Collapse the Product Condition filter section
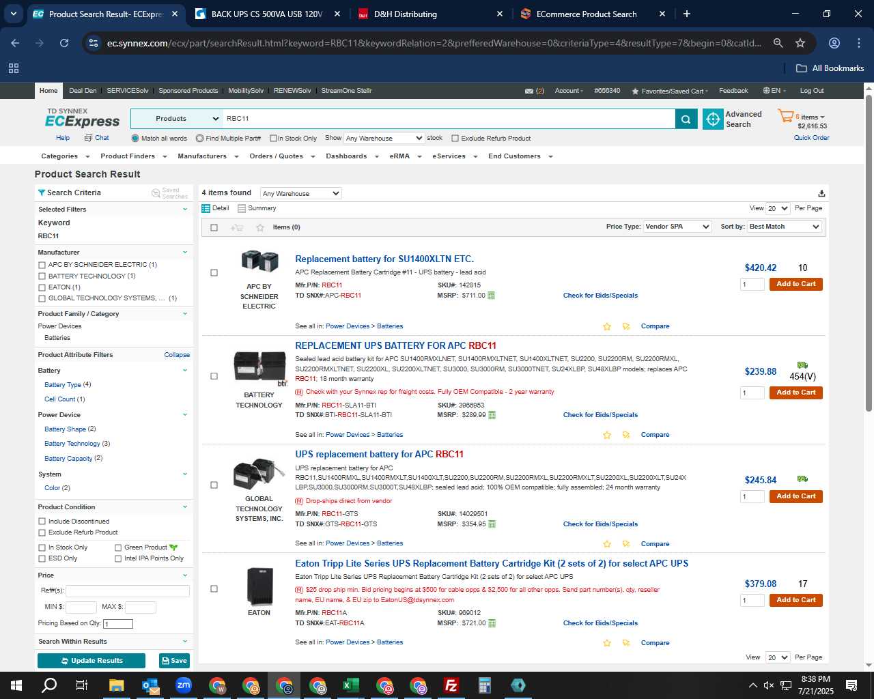The width and height of the screenshot is (874, 699). (185, 507)
